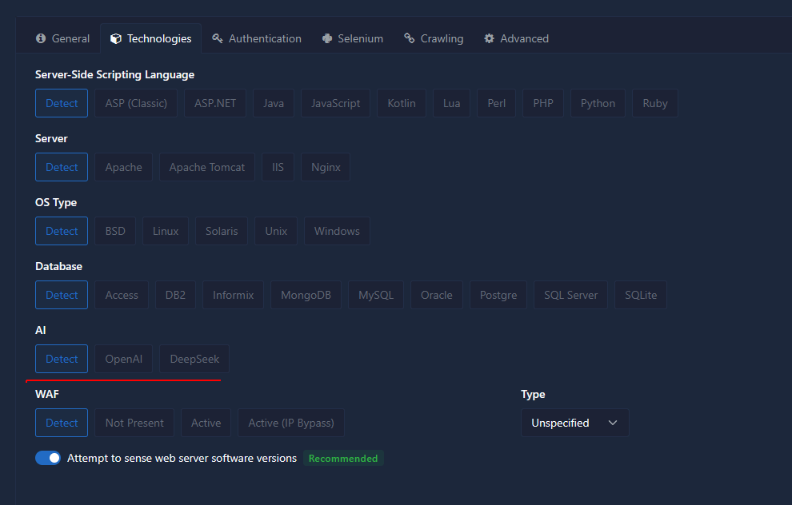Viewport: 792px width, 505px height.
Task: Click the Advanced tab gear icon
Action: (x=489, y=38)
